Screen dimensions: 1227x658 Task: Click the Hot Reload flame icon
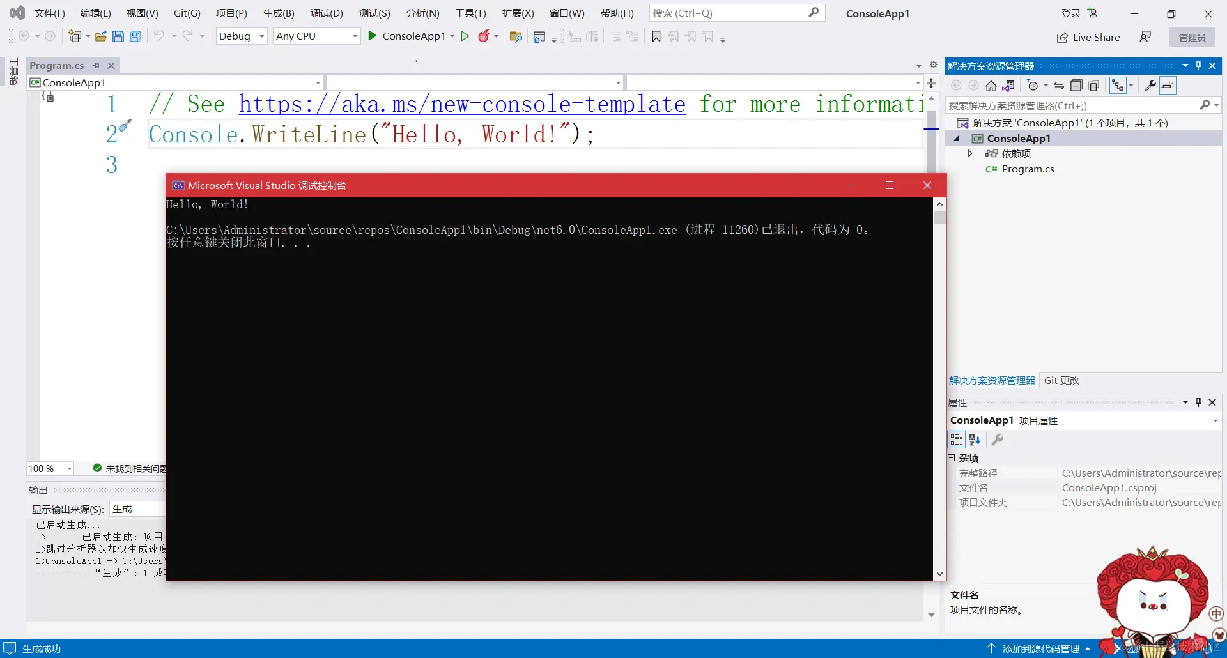click(x=484, y=36)
